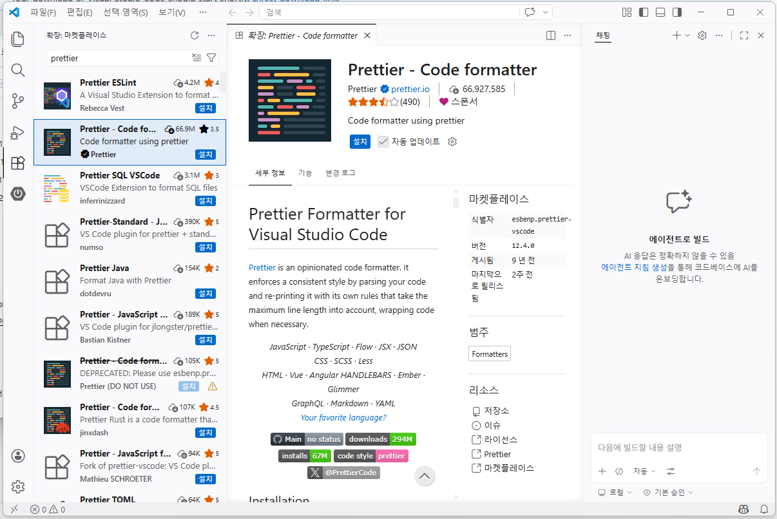Open the 파일(F) menu
777x519 pixels.
[43, 12]
